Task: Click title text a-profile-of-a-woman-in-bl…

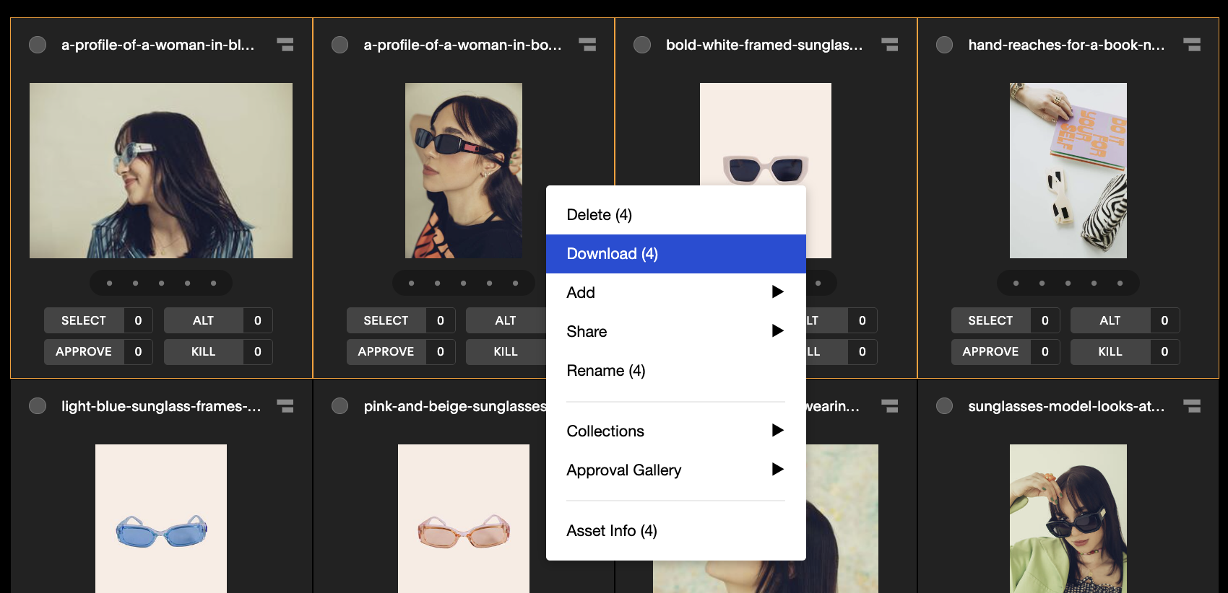Action: [x=157, y=45]
